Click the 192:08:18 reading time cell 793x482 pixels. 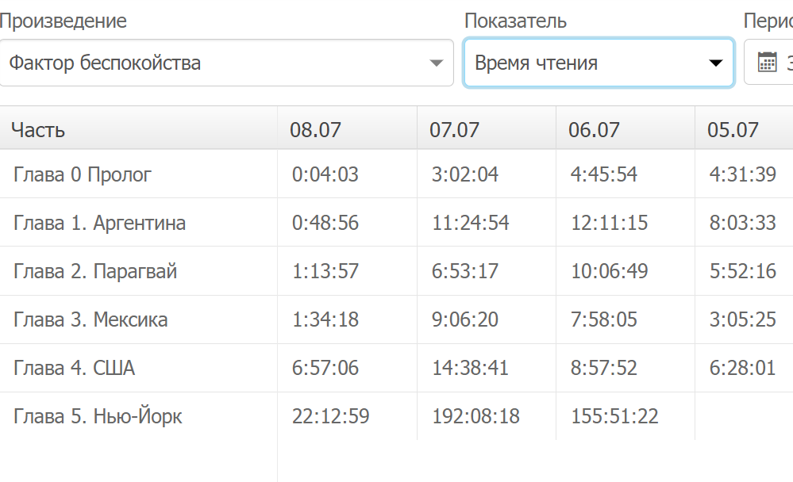coord(475,416)
